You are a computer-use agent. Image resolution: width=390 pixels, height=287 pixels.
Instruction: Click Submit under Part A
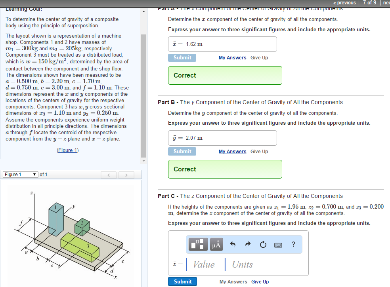pos(182,57)
